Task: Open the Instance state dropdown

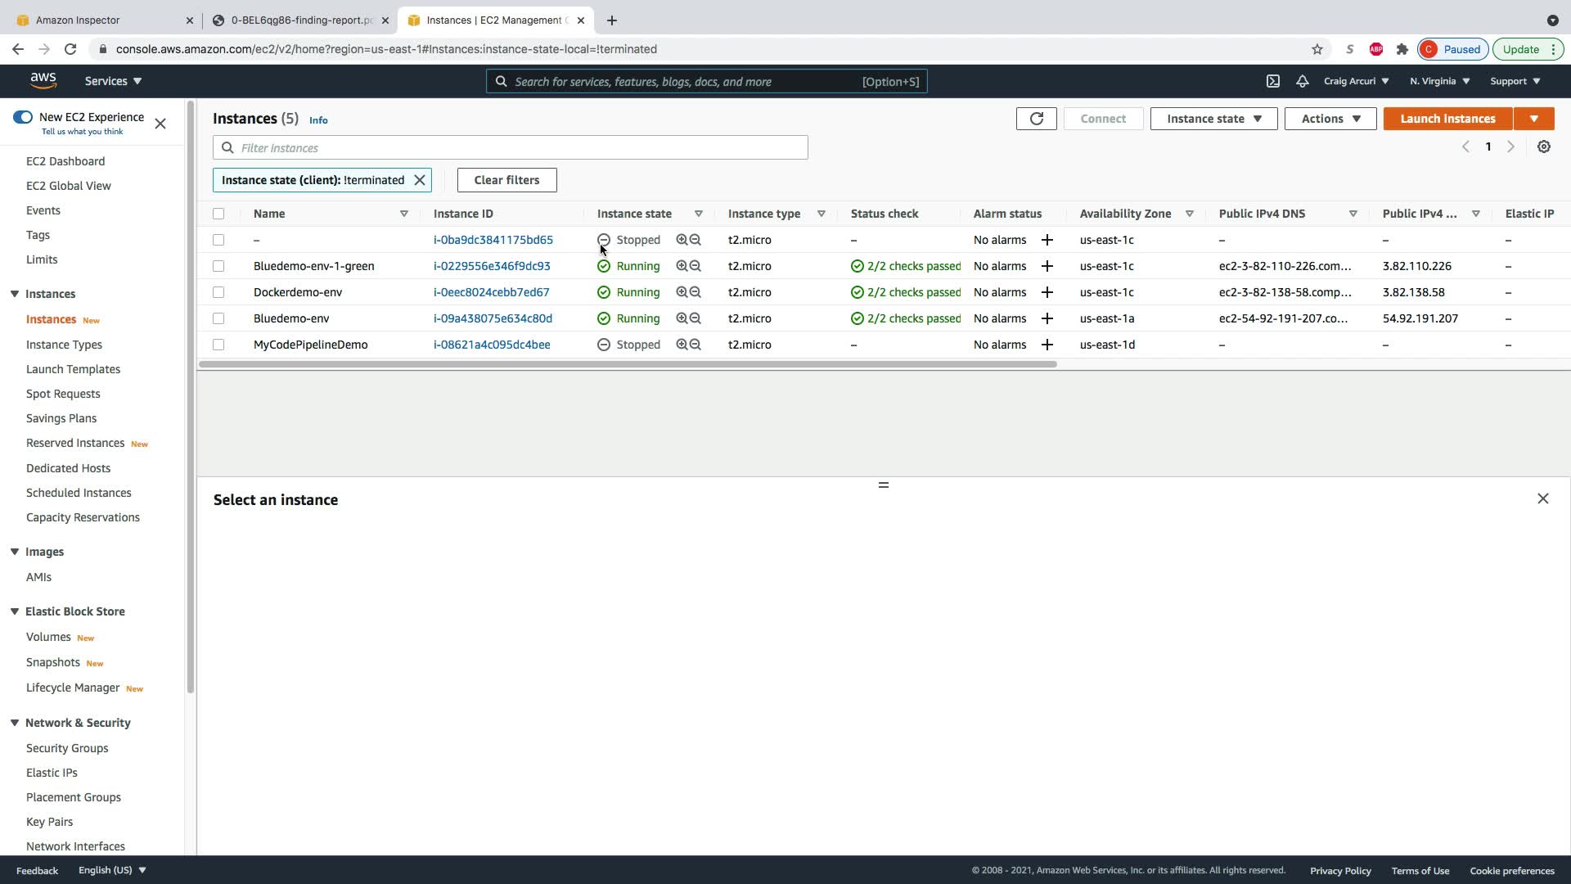Action: pos(1213,119)
